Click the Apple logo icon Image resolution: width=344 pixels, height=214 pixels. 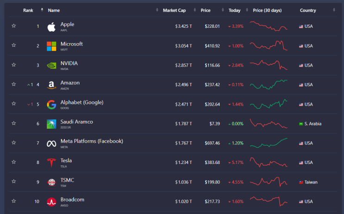coord(51,26)
